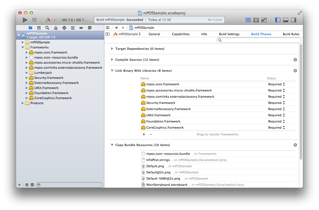Select Foundation.framework in library list

point(218,121)
